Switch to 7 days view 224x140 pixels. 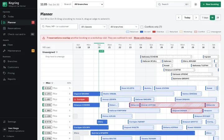coord(205,17)
